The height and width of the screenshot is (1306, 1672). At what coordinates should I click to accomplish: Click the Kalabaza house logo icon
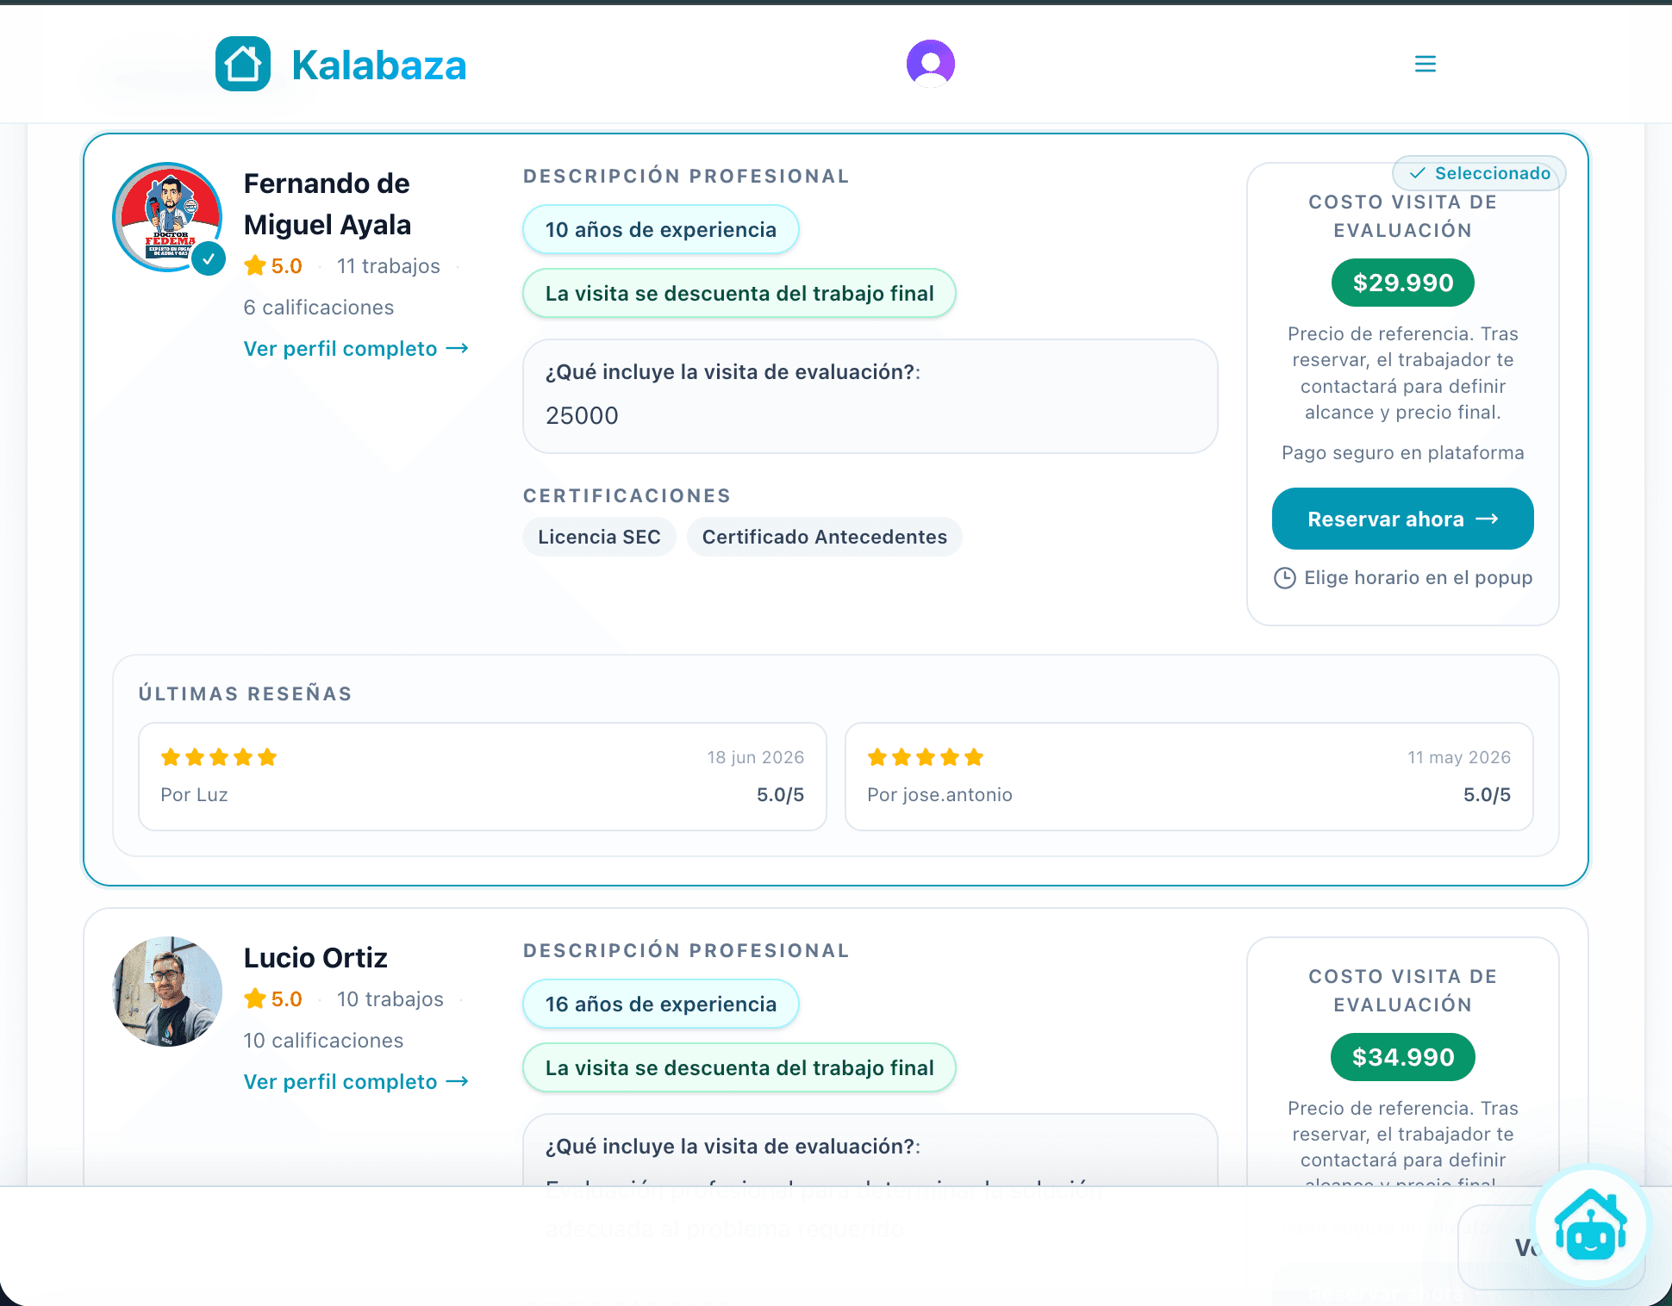[x=243, y=64]
